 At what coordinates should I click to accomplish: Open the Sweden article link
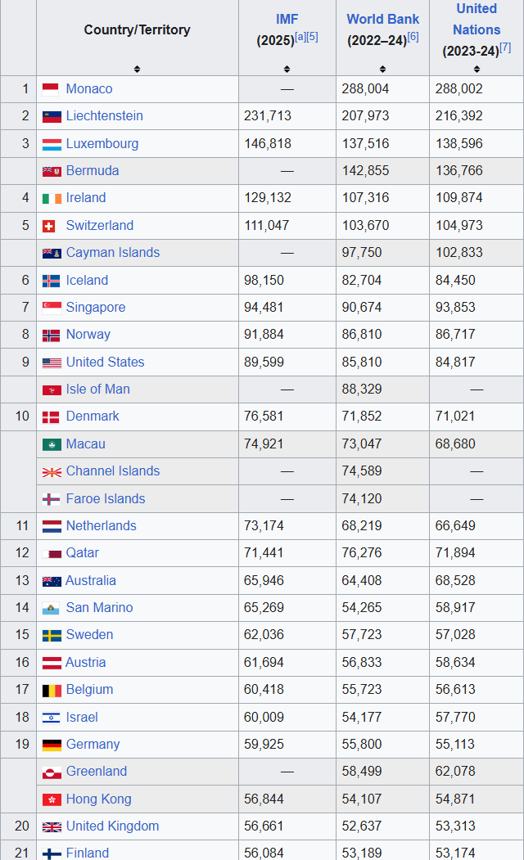(x=89, y=635)
